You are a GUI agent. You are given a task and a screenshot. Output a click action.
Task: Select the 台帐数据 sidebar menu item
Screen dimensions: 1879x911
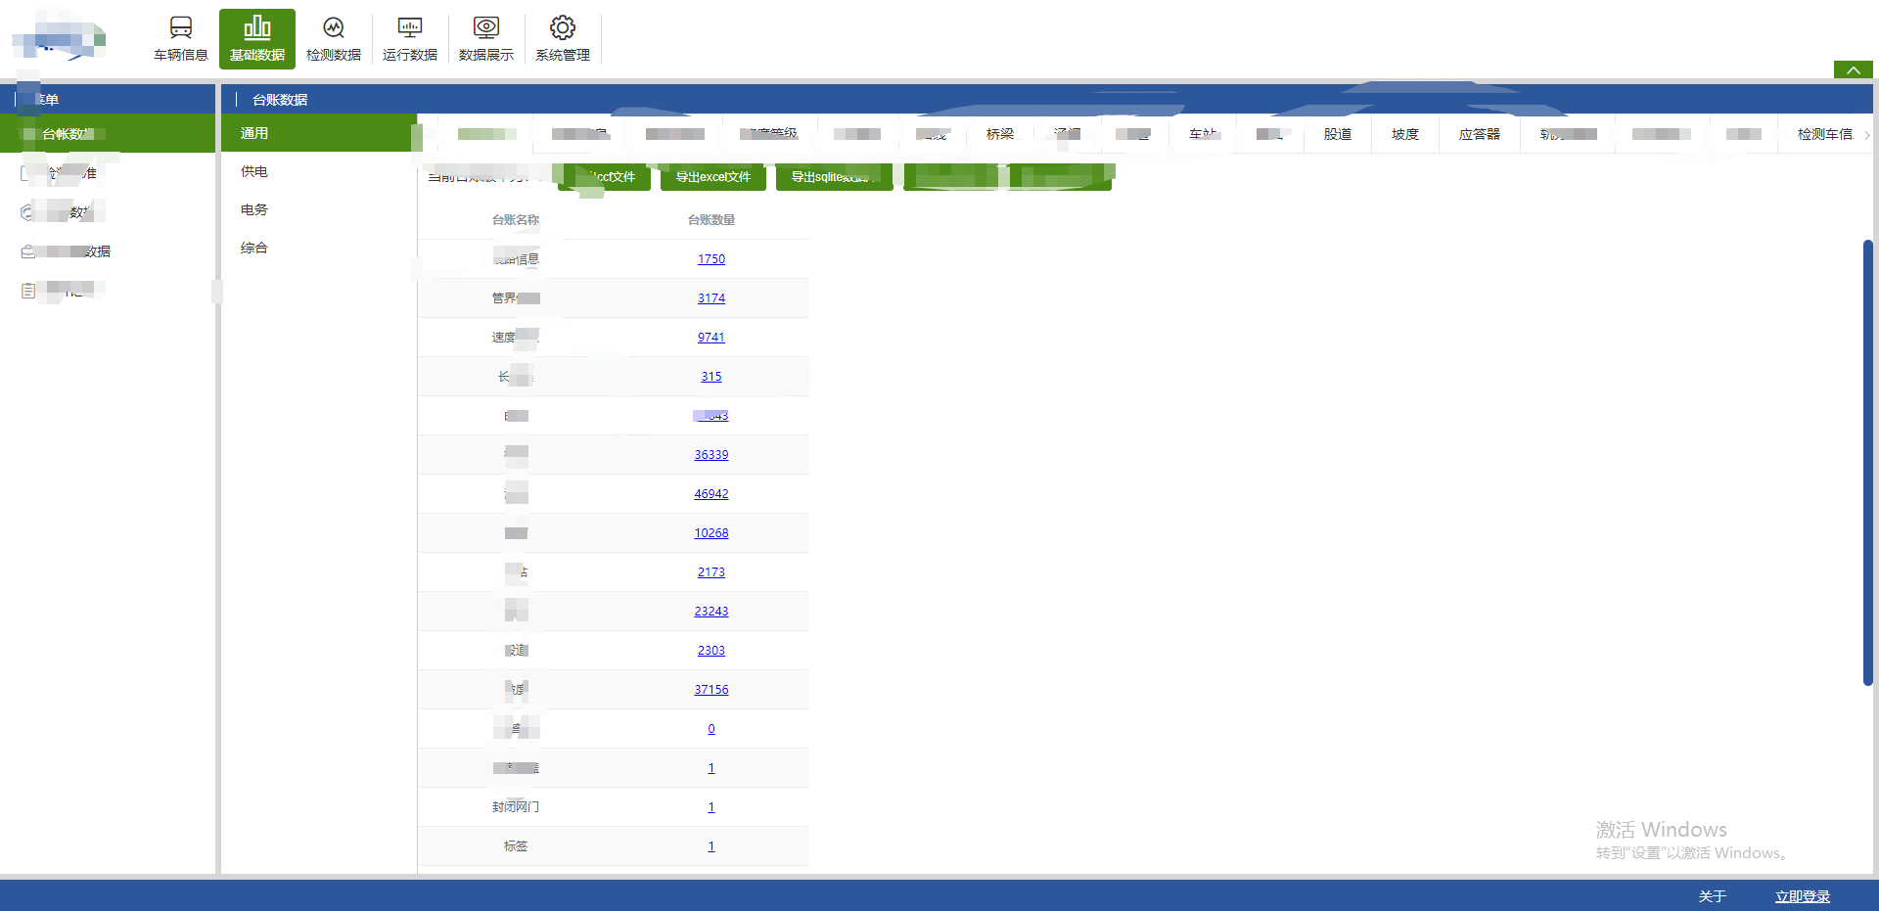[x=108, y=133]
